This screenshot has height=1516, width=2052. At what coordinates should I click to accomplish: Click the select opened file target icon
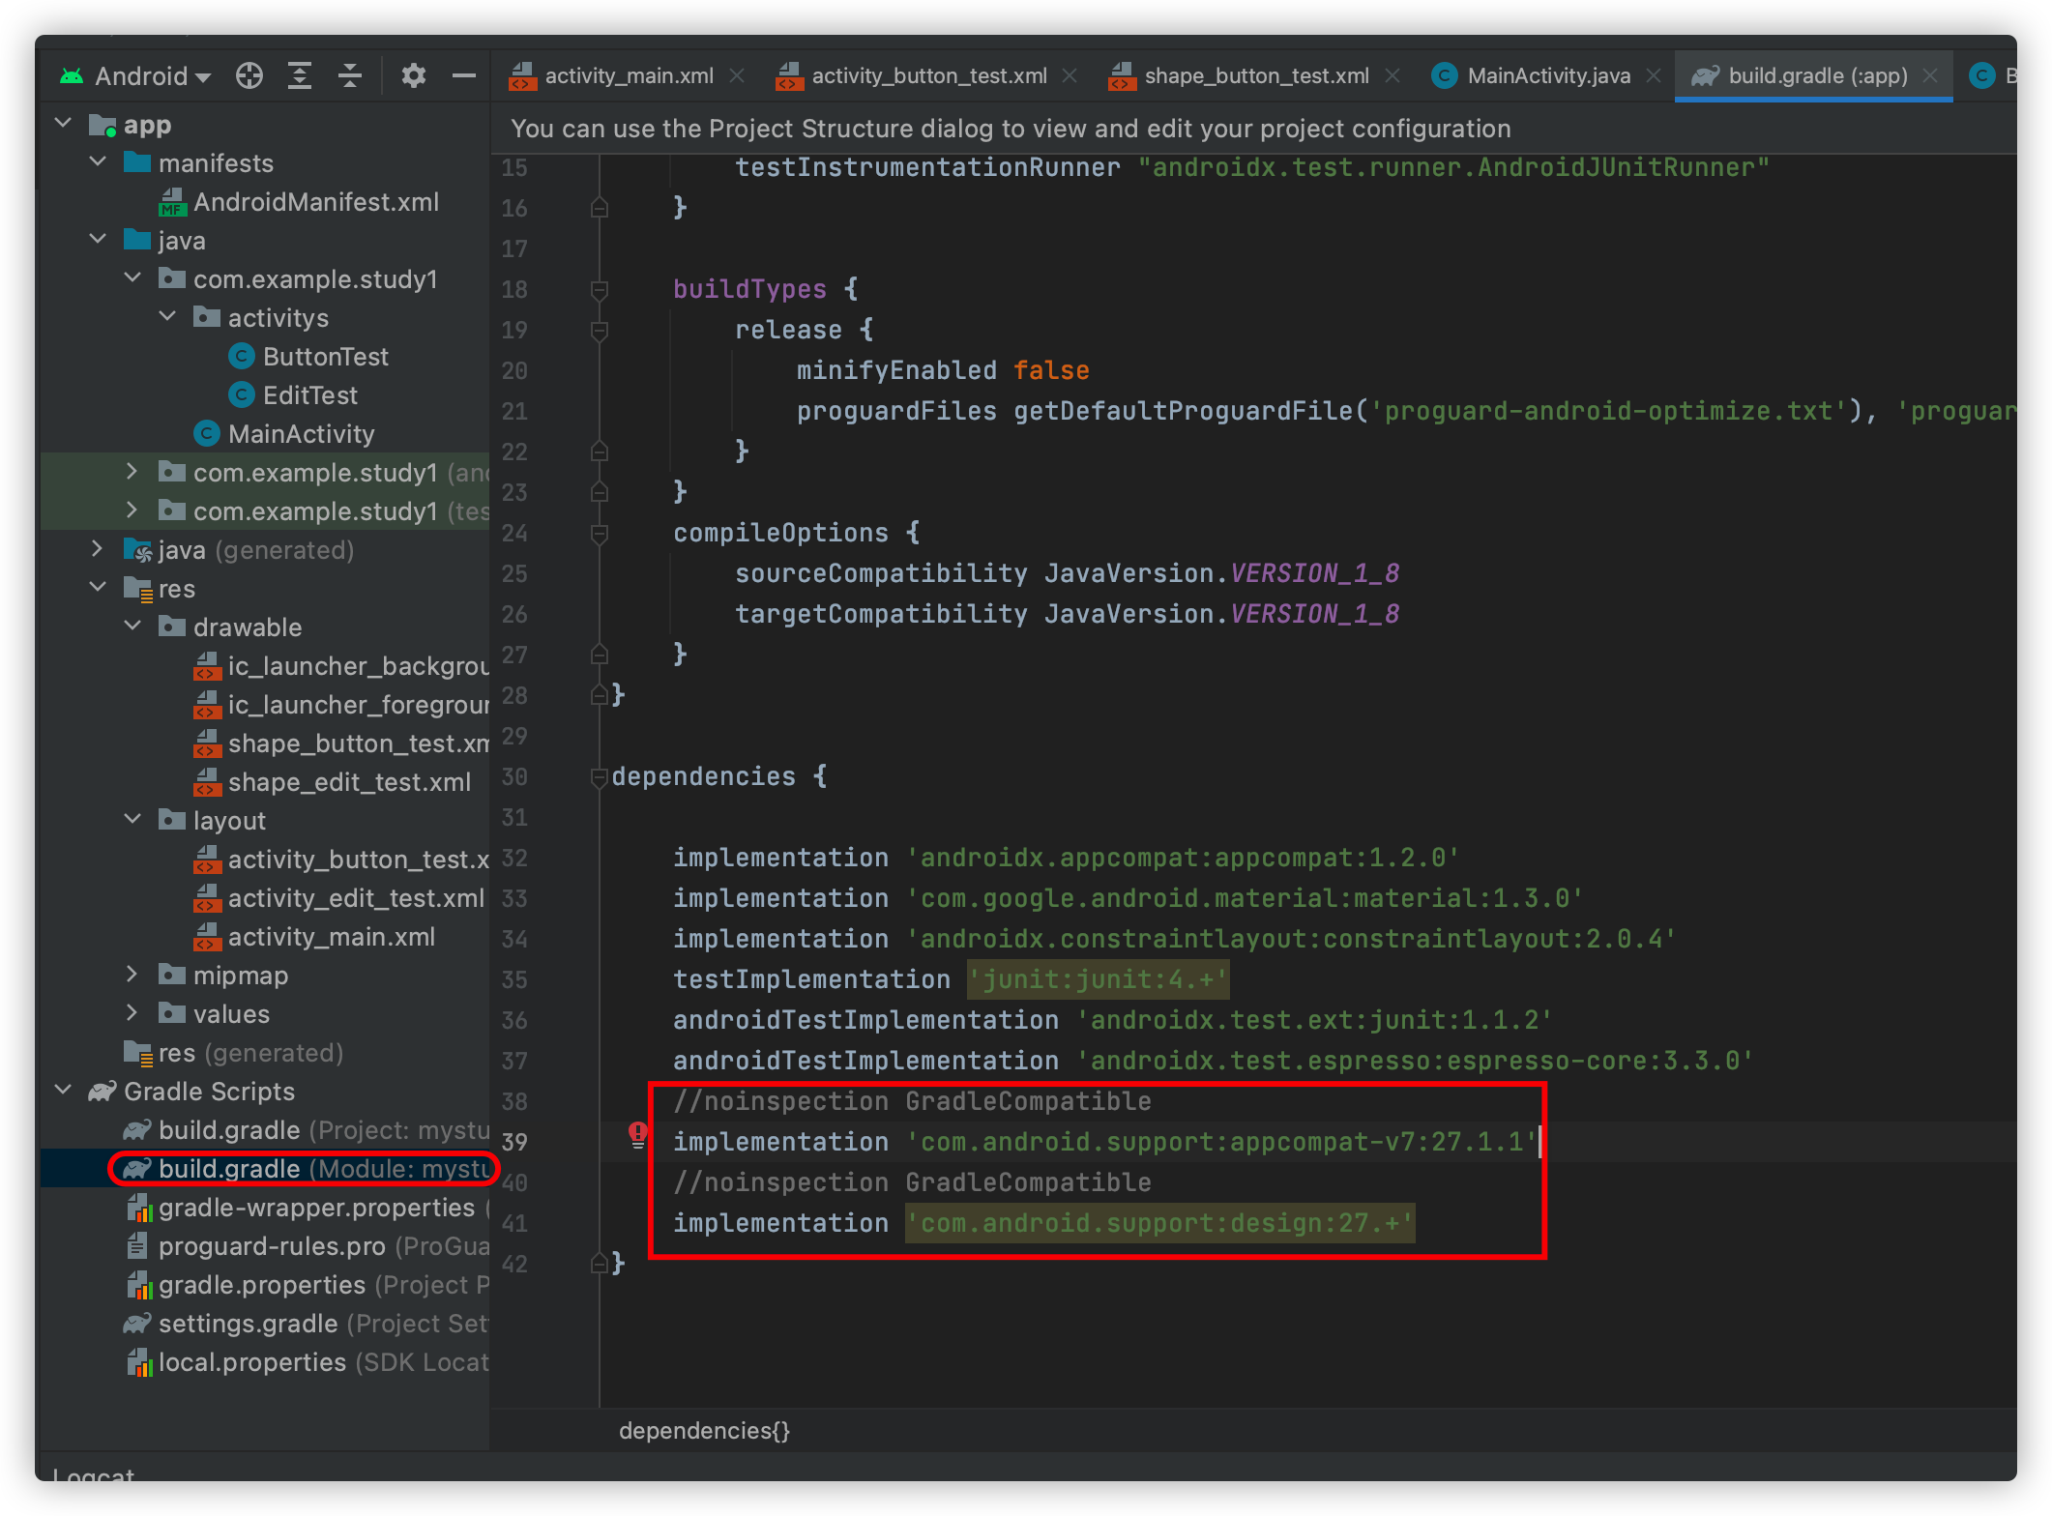point(249,75)
